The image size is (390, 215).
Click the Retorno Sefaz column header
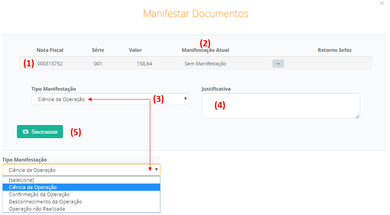(x=334, y=50)
